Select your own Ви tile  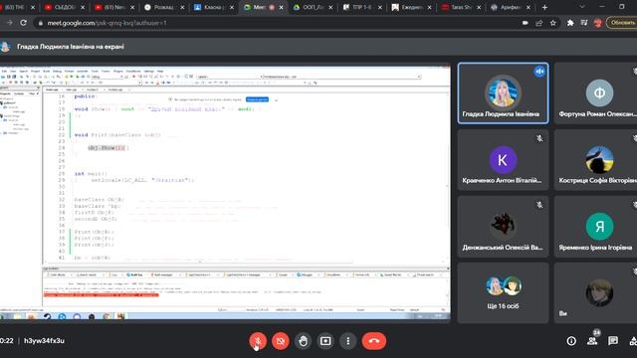coord(596,292)
